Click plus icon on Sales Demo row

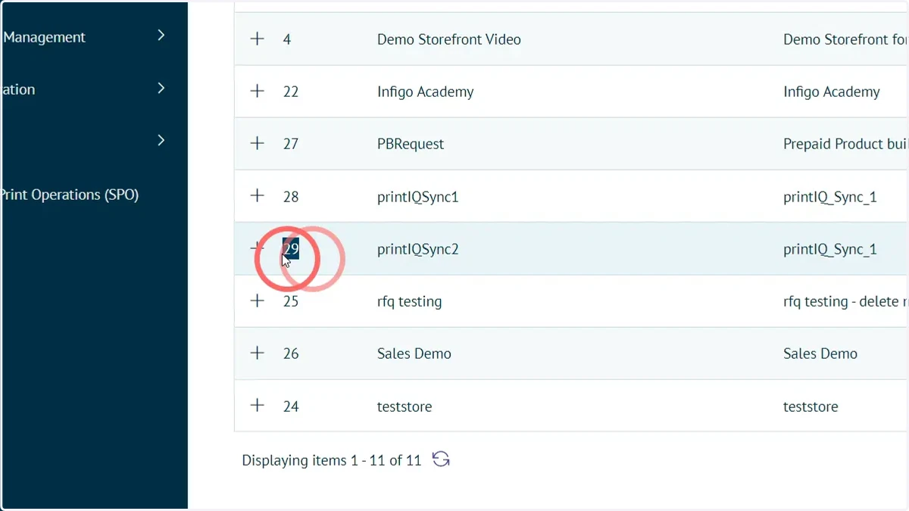pos(258,353)
